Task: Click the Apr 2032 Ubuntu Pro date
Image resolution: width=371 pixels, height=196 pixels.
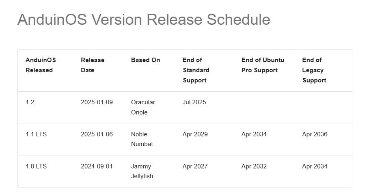Action: [x=254, y=166]
